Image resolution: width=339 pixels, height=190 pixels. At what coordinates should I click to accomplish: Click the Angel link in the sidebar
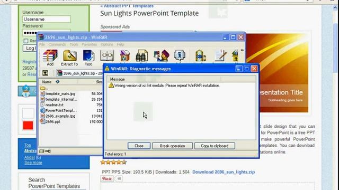click(x=30, y=157)
